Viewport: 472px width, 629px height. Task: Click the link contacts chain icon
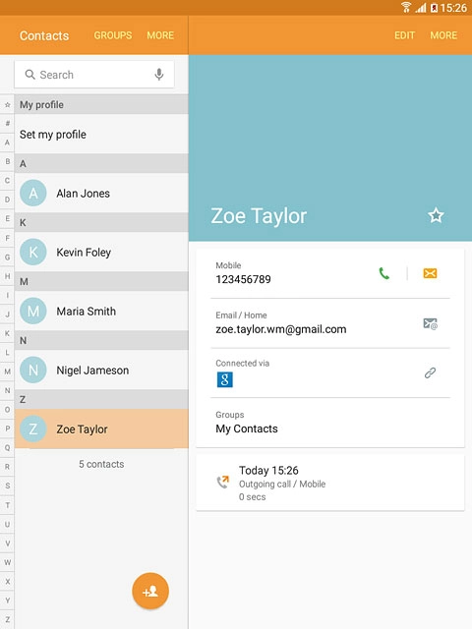[x=431, y=373]
